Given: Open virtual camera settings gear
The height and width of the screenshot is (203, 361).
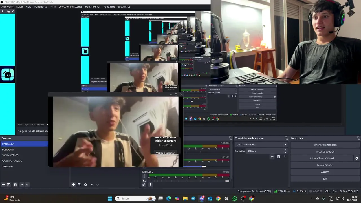Looking at the screenshot, I should tap(356, 158).
